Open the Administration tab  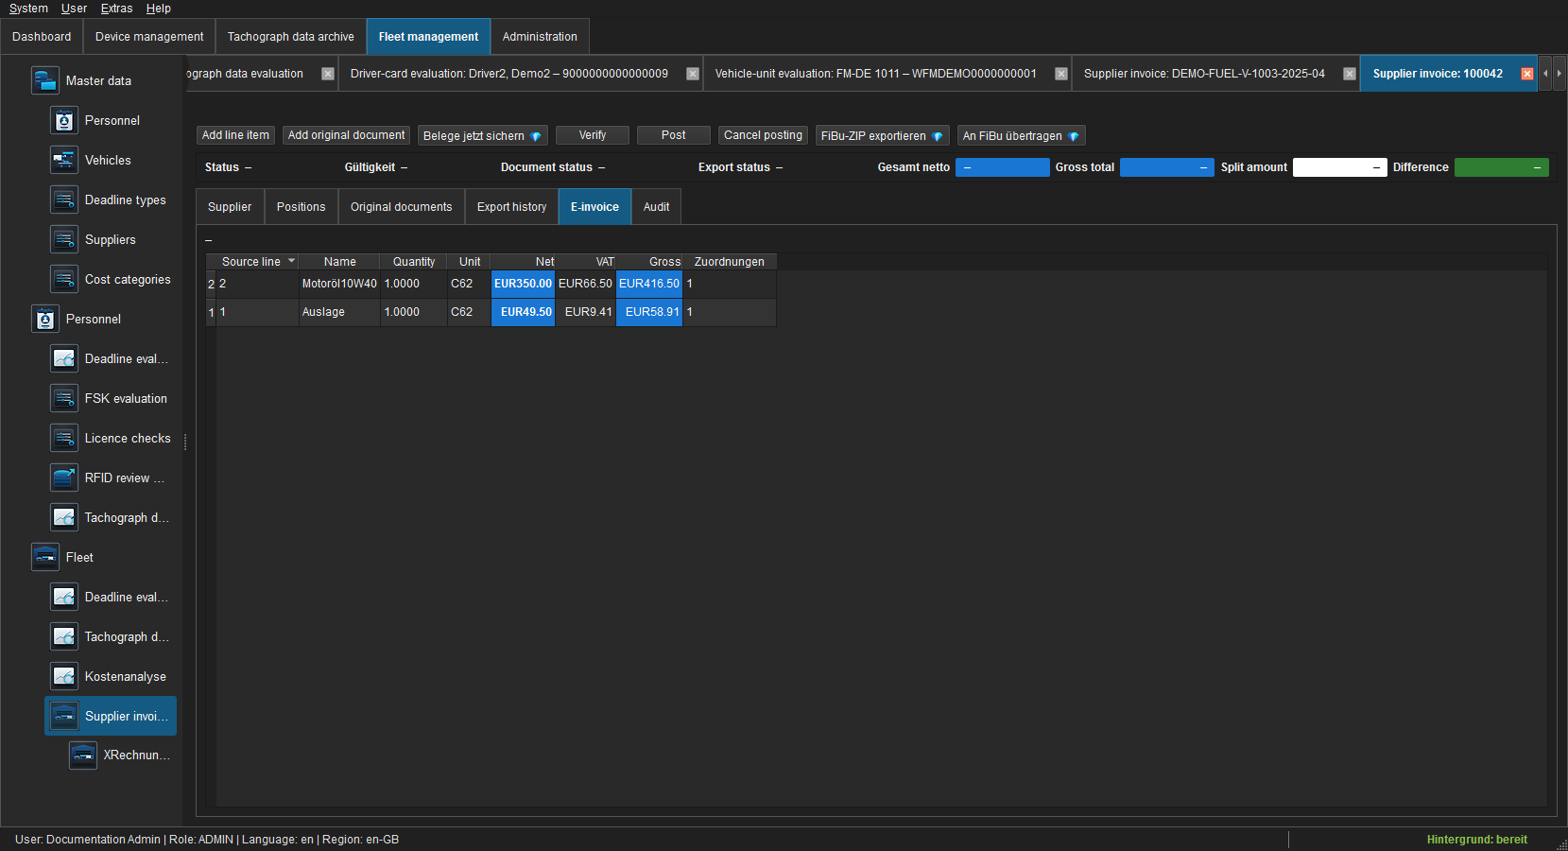pos(540,37)
